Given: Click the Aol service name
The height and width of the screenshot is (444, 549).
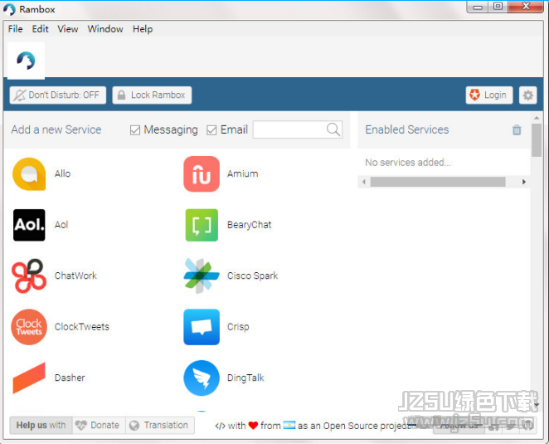Looking at the screenshot, I should click(61, 225).
